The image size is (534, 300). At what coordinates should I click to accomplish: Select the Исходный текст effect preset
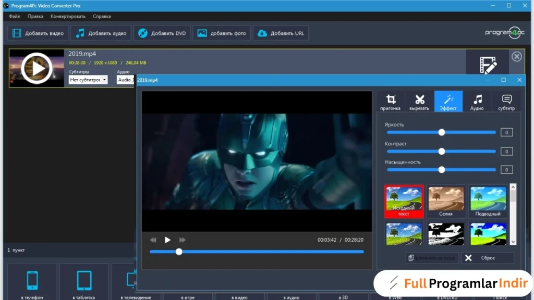point(404,202)
